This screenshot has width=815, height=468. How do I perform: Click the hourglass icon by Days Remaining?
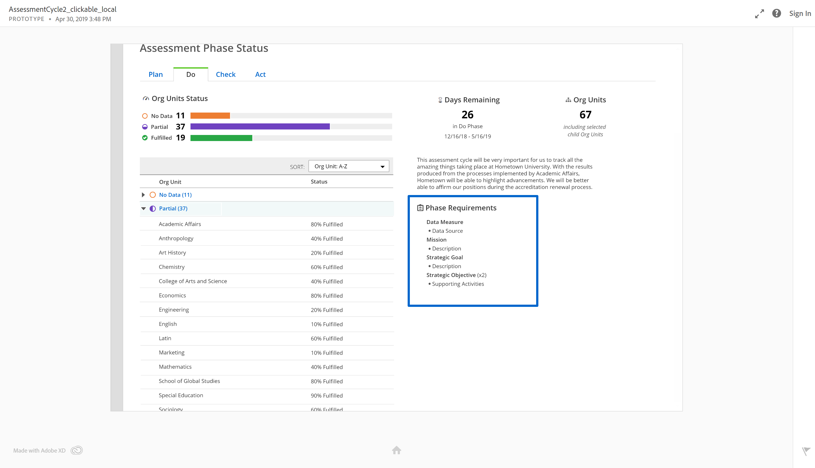(440, 100)
